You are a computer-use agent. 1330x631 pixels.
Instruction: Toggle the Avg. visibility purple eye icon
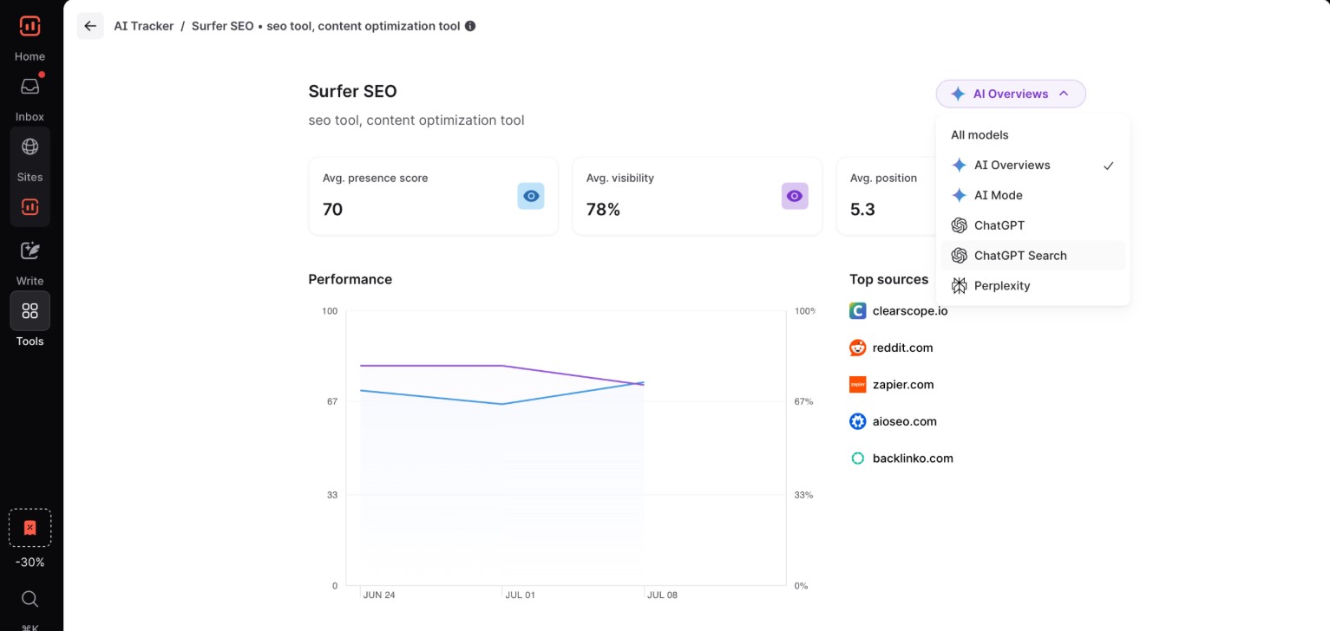click(x=794, y=196)
